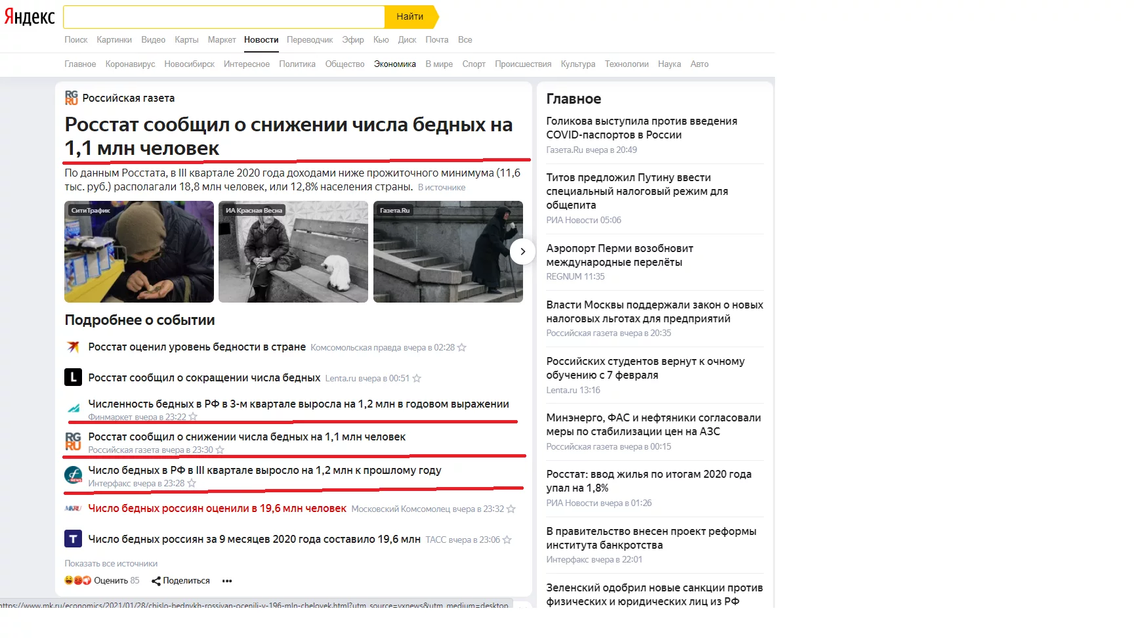Star the Lenta.ru article as favorite
The image size is (1134, 638).
(x=417, y=378)
